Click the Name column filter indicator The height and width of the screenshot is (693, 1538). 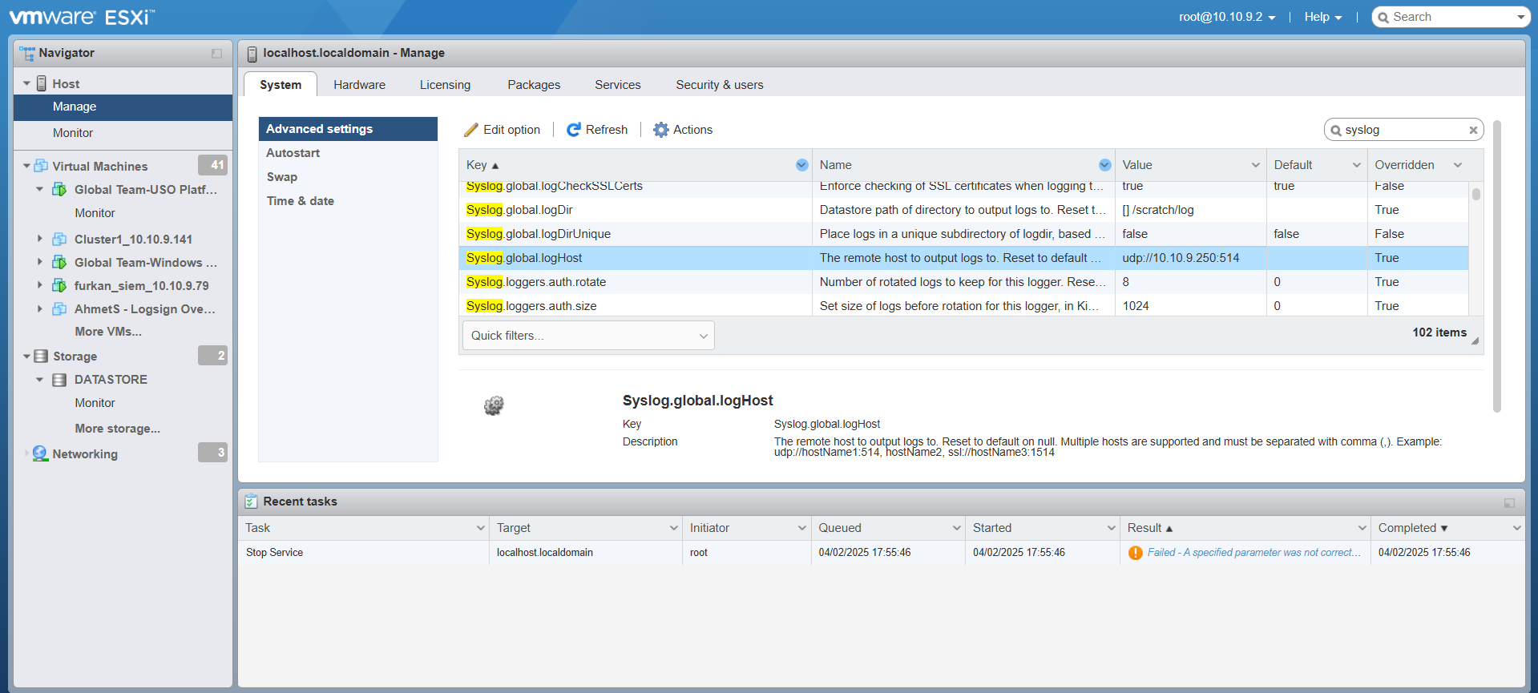1105,165
